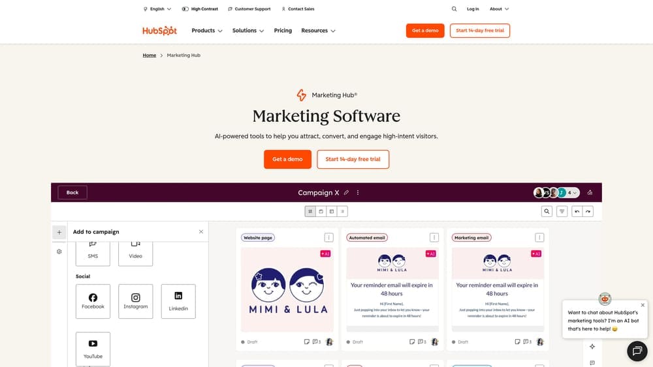The image size is (653, 367).
Task: Click the note icon on Automated email card
Action: tap(412, 342)
